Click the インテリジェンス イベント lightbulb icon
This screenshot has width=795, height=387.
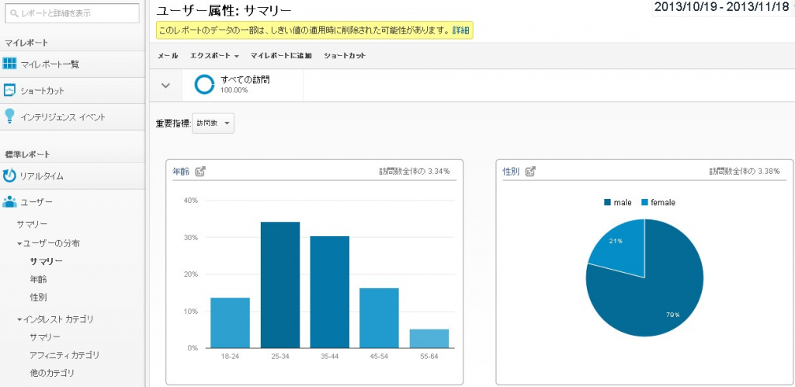click(10, 117)
